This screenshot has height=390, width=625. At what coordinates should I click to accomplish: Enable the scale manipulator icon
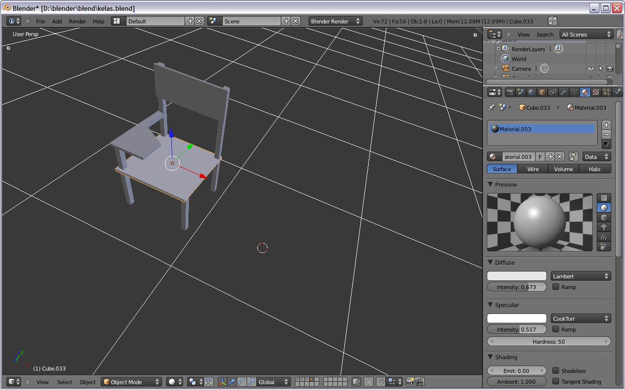point(251,382)
